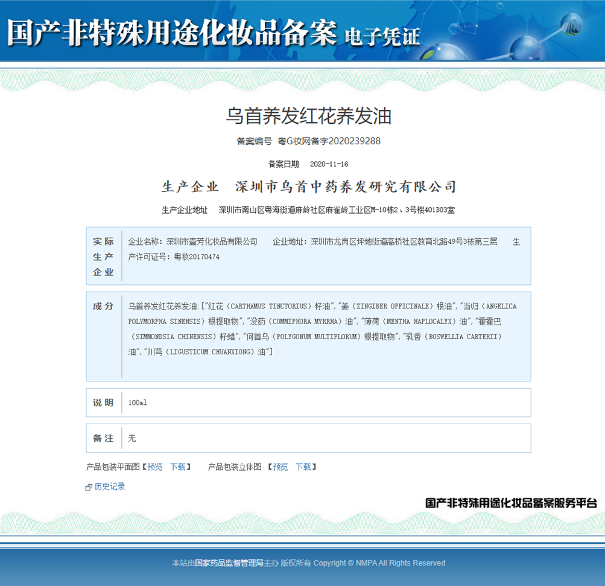This screenshot has height=586, width=605.
Task: Click the company name 深圳市乌首中药养发研究有限公司
Action: [x=346, y=187]
